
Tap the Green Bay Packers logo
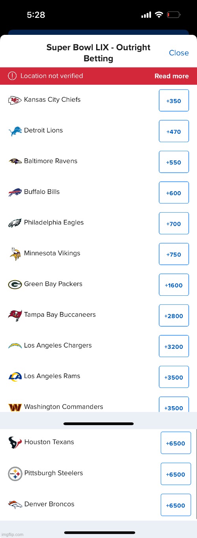click(15, 284)
